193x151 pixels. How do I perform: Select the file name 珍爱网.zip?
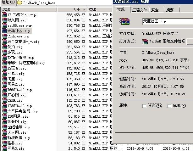(x=17, y=122)
